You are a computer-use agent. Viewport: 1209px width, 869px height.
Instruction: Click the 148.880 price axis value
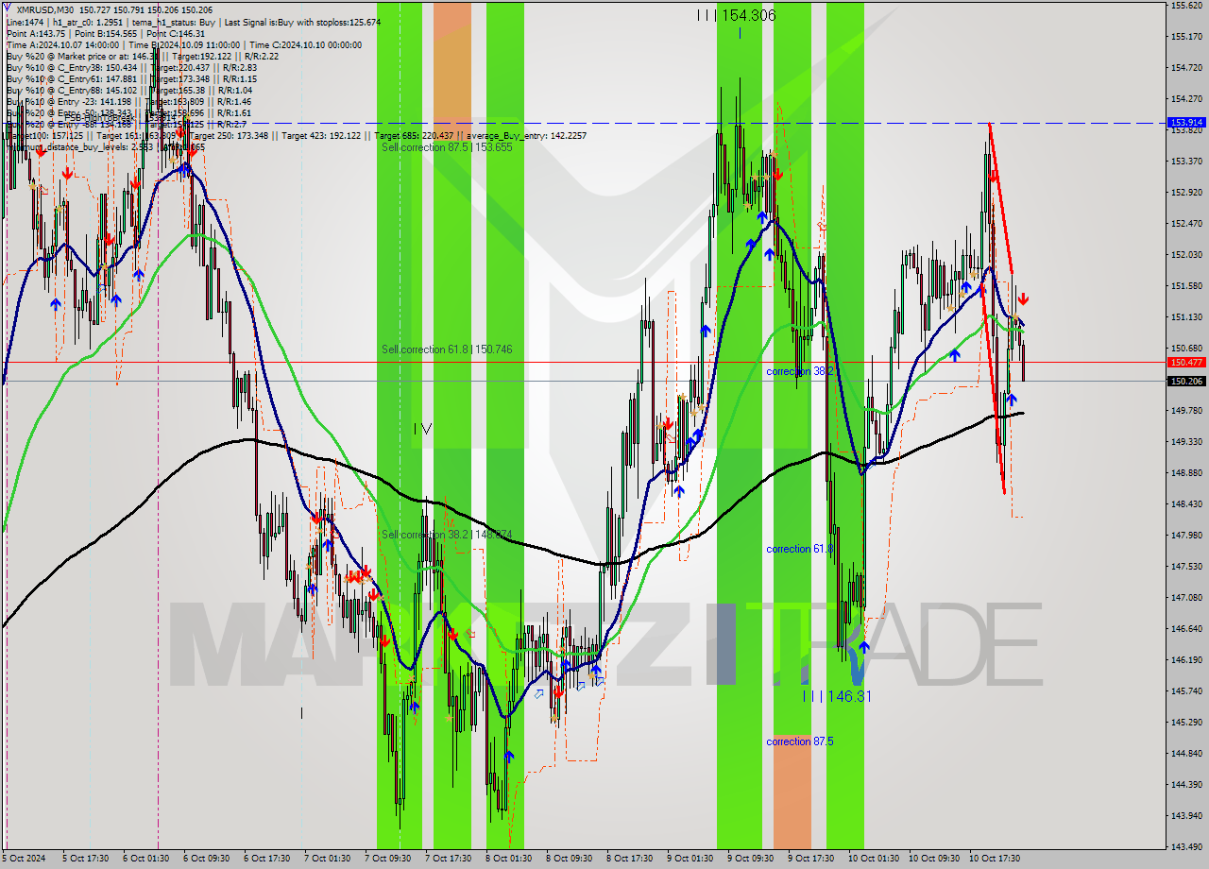click(x=1186, y=472)
